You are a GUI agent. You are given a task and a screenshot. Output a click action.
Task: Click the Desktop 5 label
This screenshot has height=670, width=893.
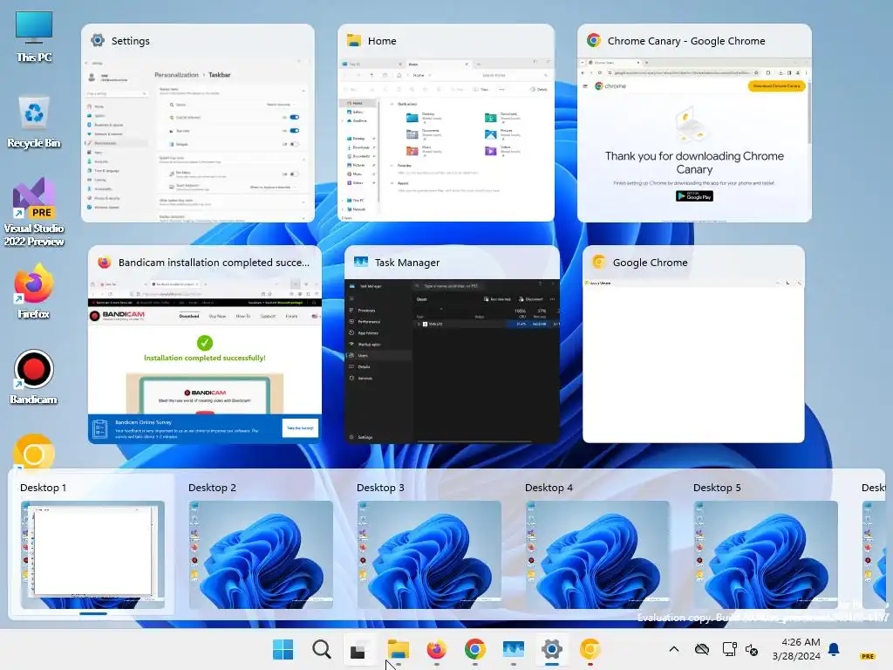717,488
